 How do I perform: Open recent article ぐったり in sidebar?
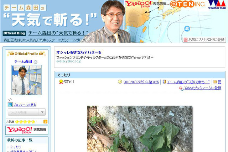point(15,147)
